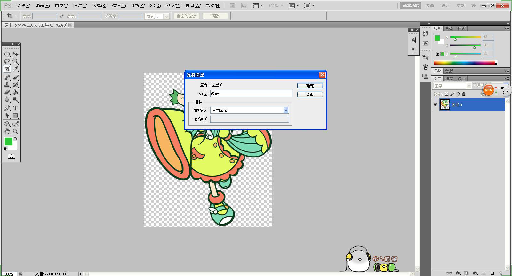Switch to the 绘画 workspace
Viewport: 512px width, 276px height.
[x=430, y=6]
